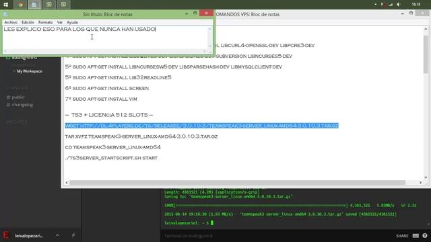Check the taskbar clock
This screenshot has width=431, height=242.
click(x=416, y=5)
